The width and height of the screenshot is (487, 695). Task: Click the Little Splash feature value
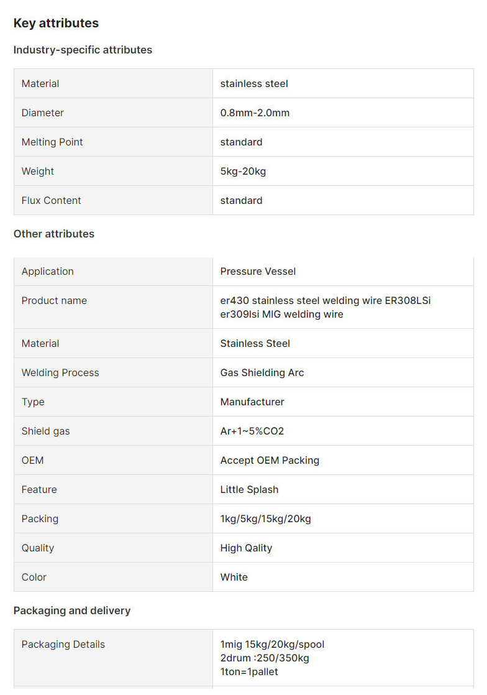(249, 489)
